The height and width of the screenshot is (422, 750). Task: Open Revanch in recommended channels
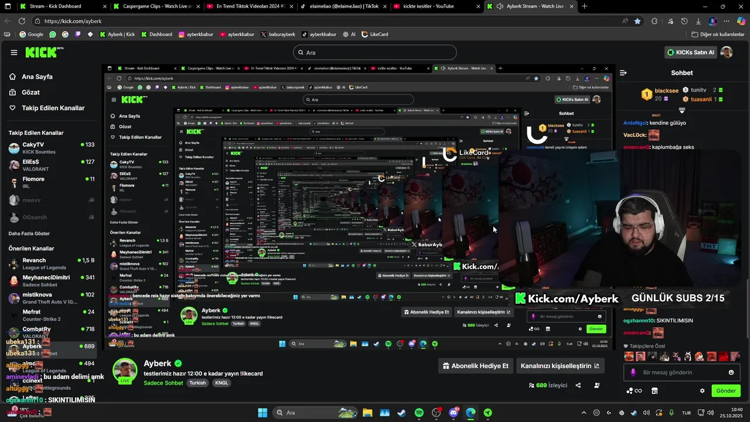click(52, 264)
